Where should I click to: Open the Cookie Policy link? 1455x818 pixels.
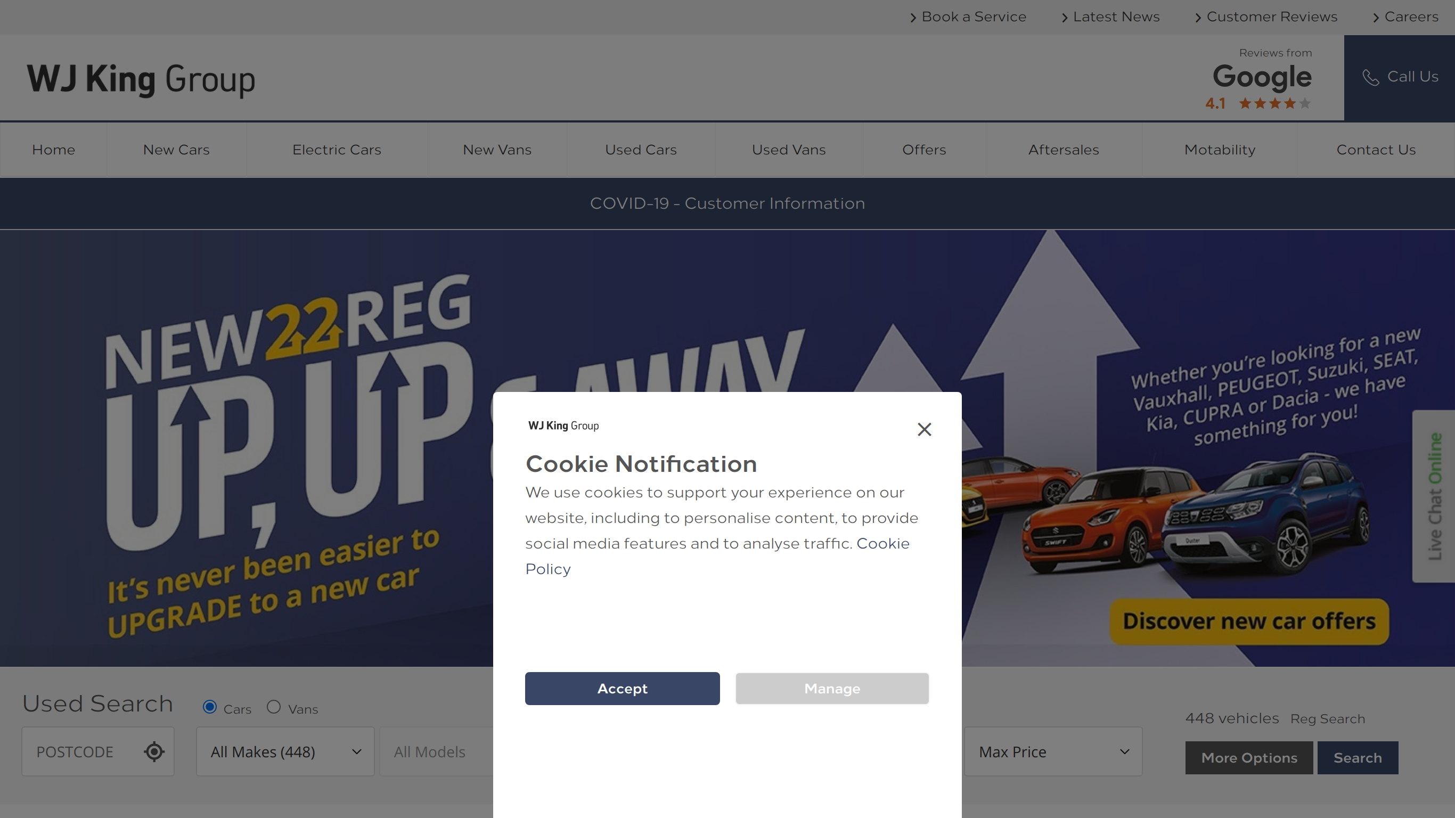point(717,556)
